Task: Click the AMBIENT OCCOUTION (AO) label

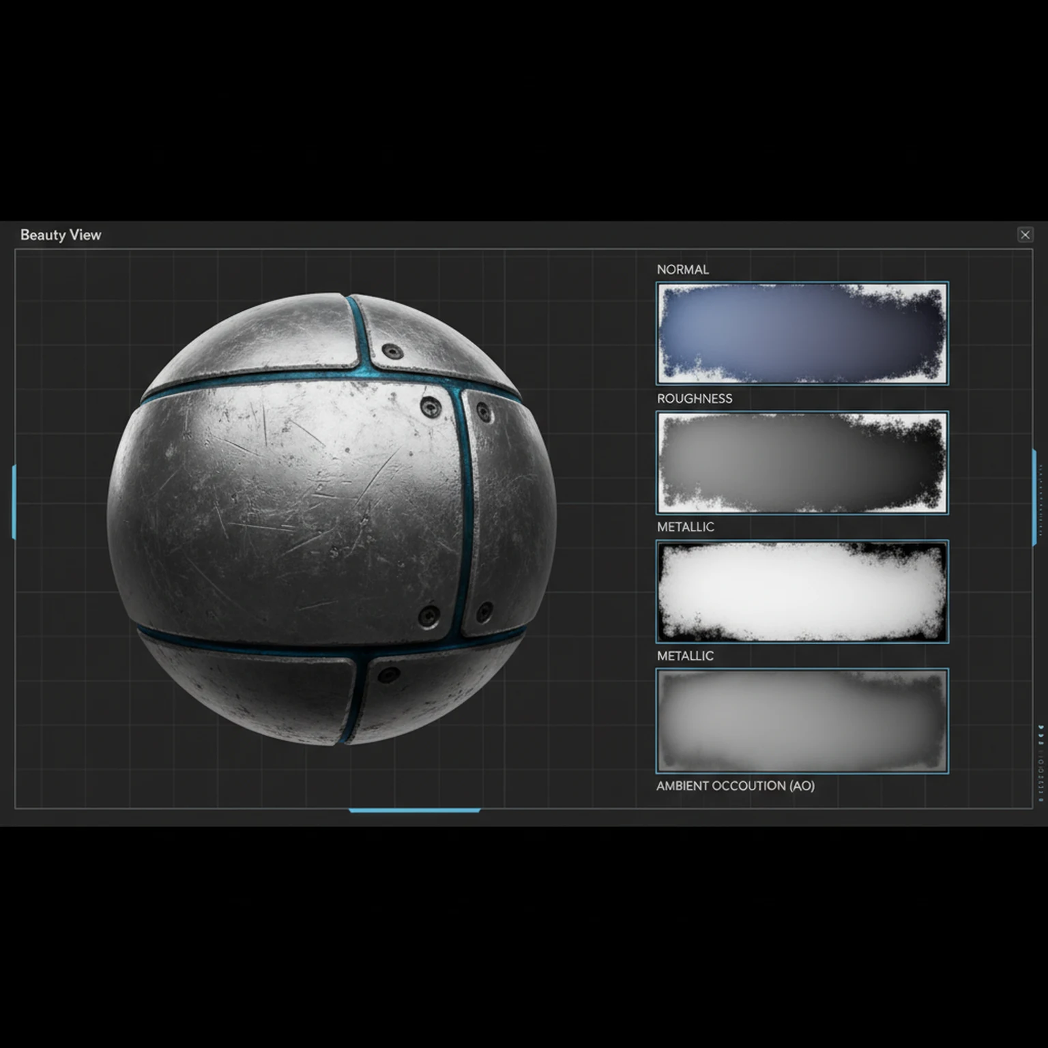Action: (736, 786)
